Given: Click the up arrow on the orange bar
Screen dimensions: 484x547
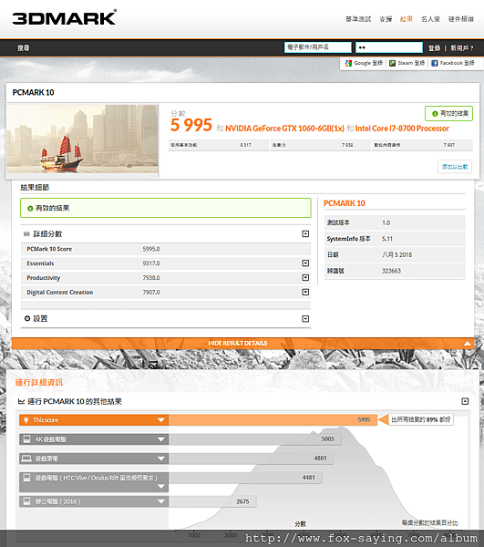Looking at the screenshot, I should [467, 344].
